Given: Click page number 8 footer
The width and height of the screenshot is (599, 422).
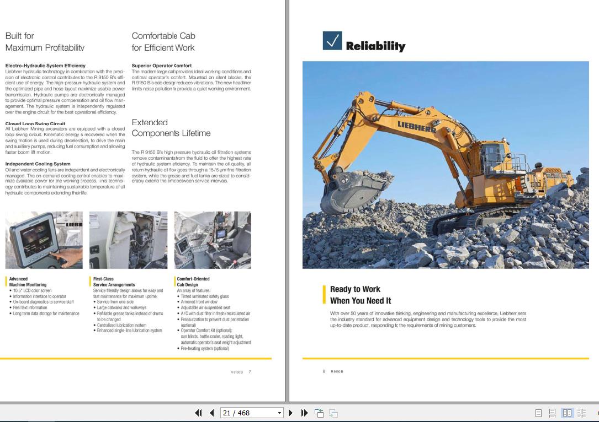Looking at the screenshot, I should pos(324,371).
